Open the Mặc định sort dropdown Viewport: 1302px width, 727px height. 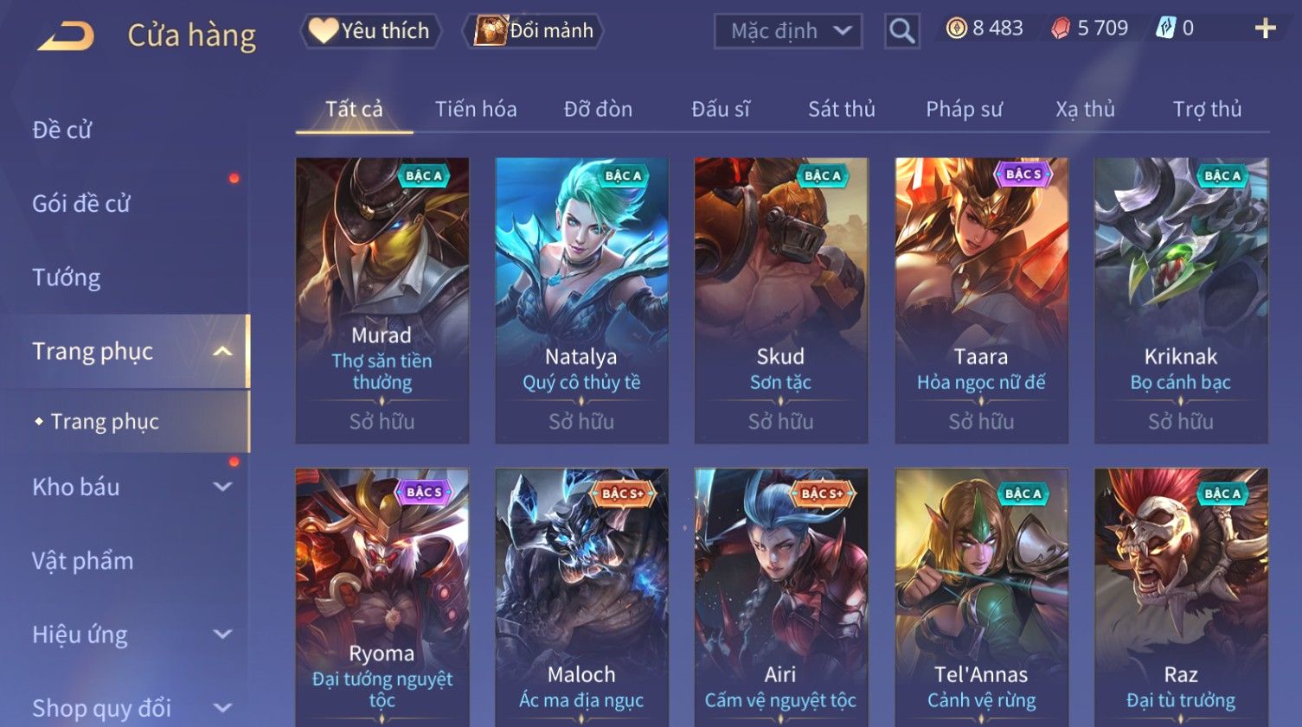788,31
